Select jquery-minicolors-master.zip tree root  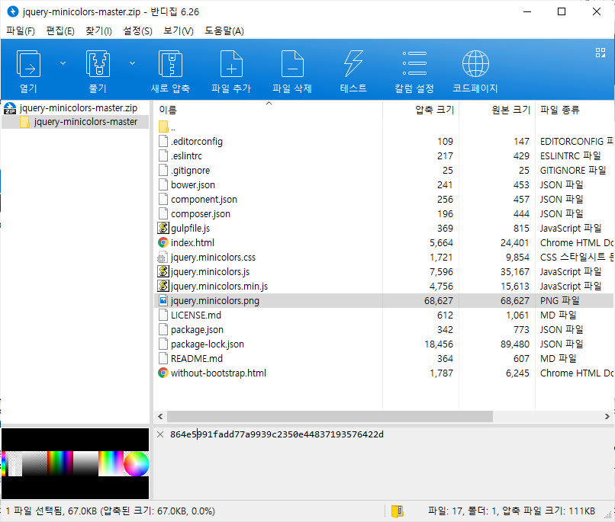(79, 107)
